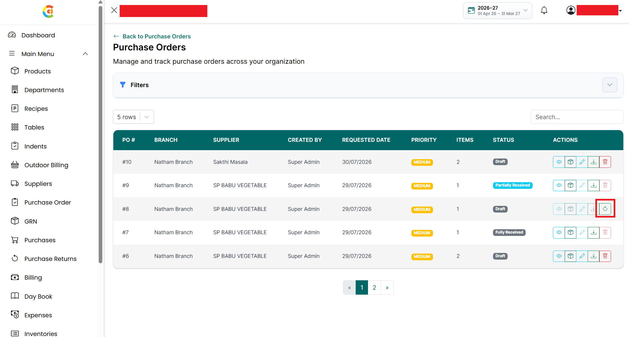This screenshot has width=629, height=337.
Task: Open the 5 rows page size dropdown
Action: point(133,117)
